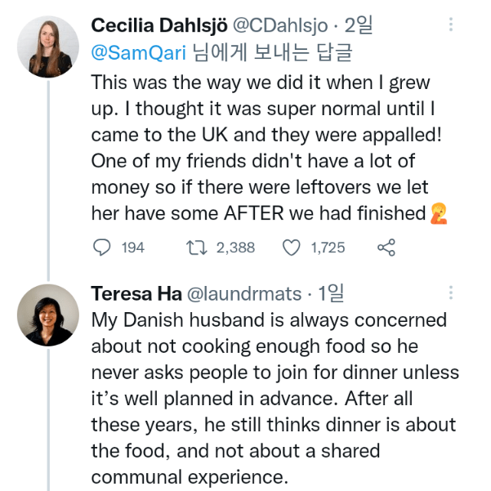This screenshot has width=491, height=491.
Task: Reply to Cecilia Dahlsjö's tweet via speech bubble icon
Action: 102,248
